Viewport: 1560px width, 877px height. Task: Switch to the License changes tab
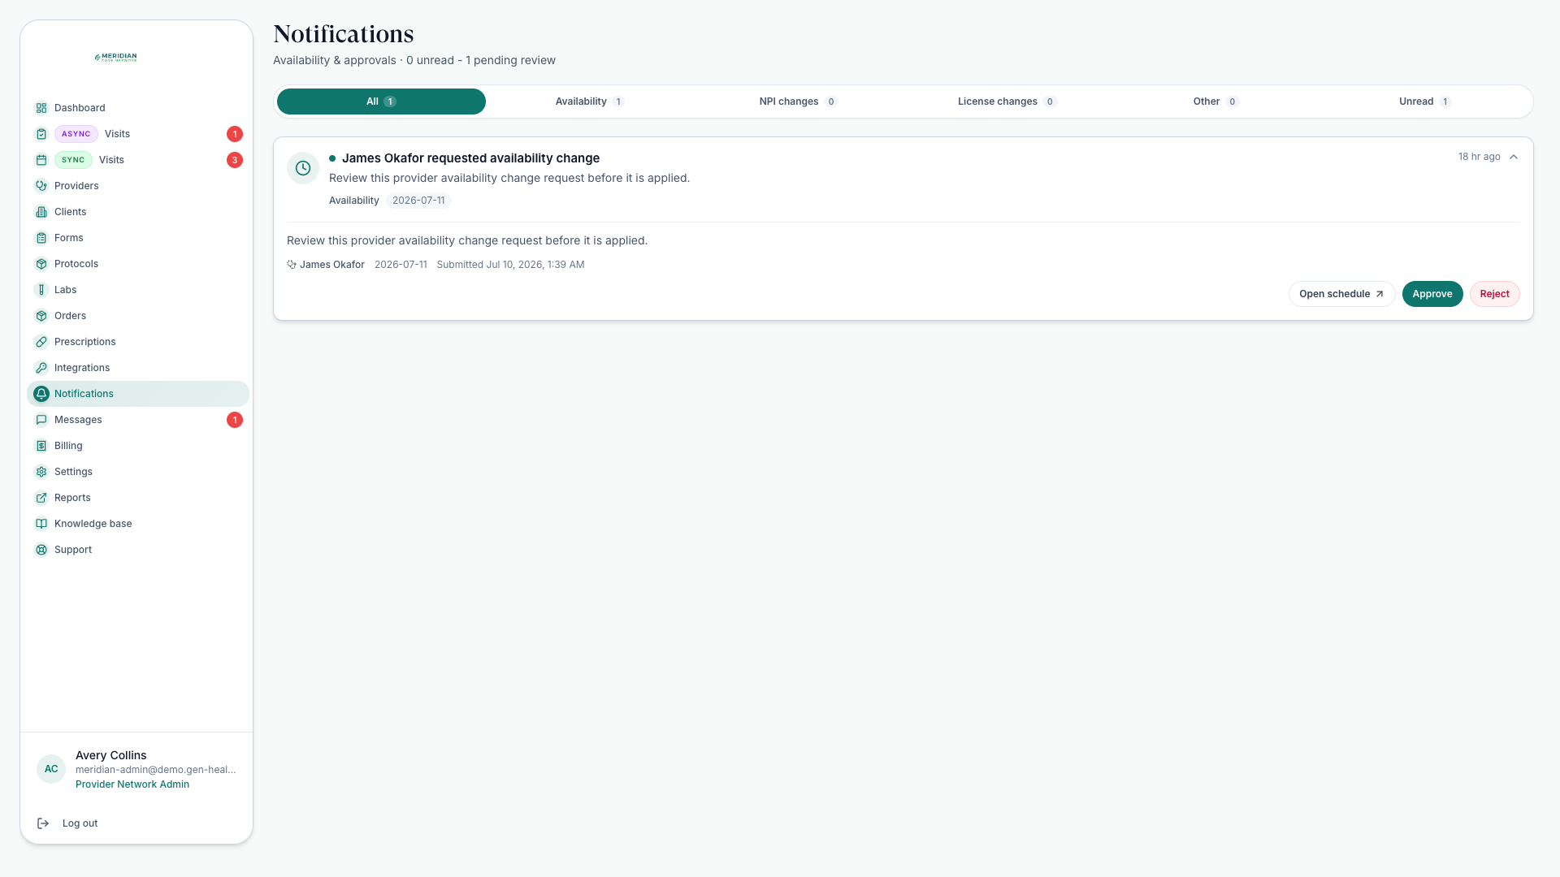point(1007,102)
